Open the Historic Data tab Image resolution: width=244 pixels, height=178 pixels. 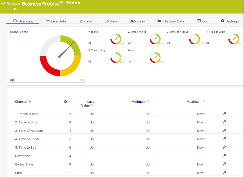(x=171, y=21)
